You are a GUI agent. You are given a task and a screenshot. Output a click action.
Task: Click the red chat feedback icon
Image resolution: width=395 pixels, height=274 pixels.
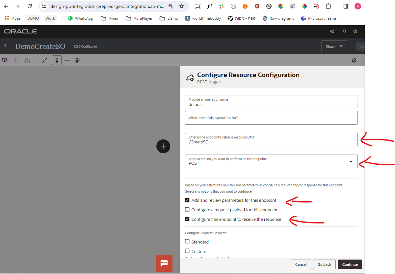pyautogui.click(x=164, y=263)
